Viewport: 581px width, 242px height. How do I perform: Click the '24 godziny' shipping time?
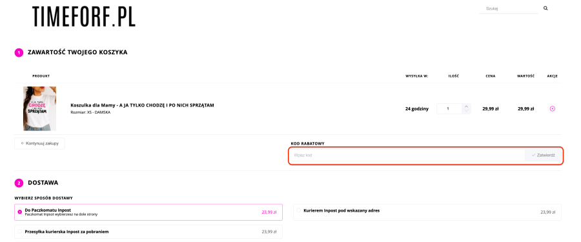point(417,108)
